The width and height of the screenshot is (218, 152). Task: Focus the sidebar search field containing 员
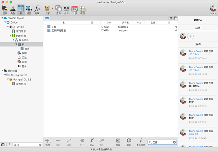27,145
